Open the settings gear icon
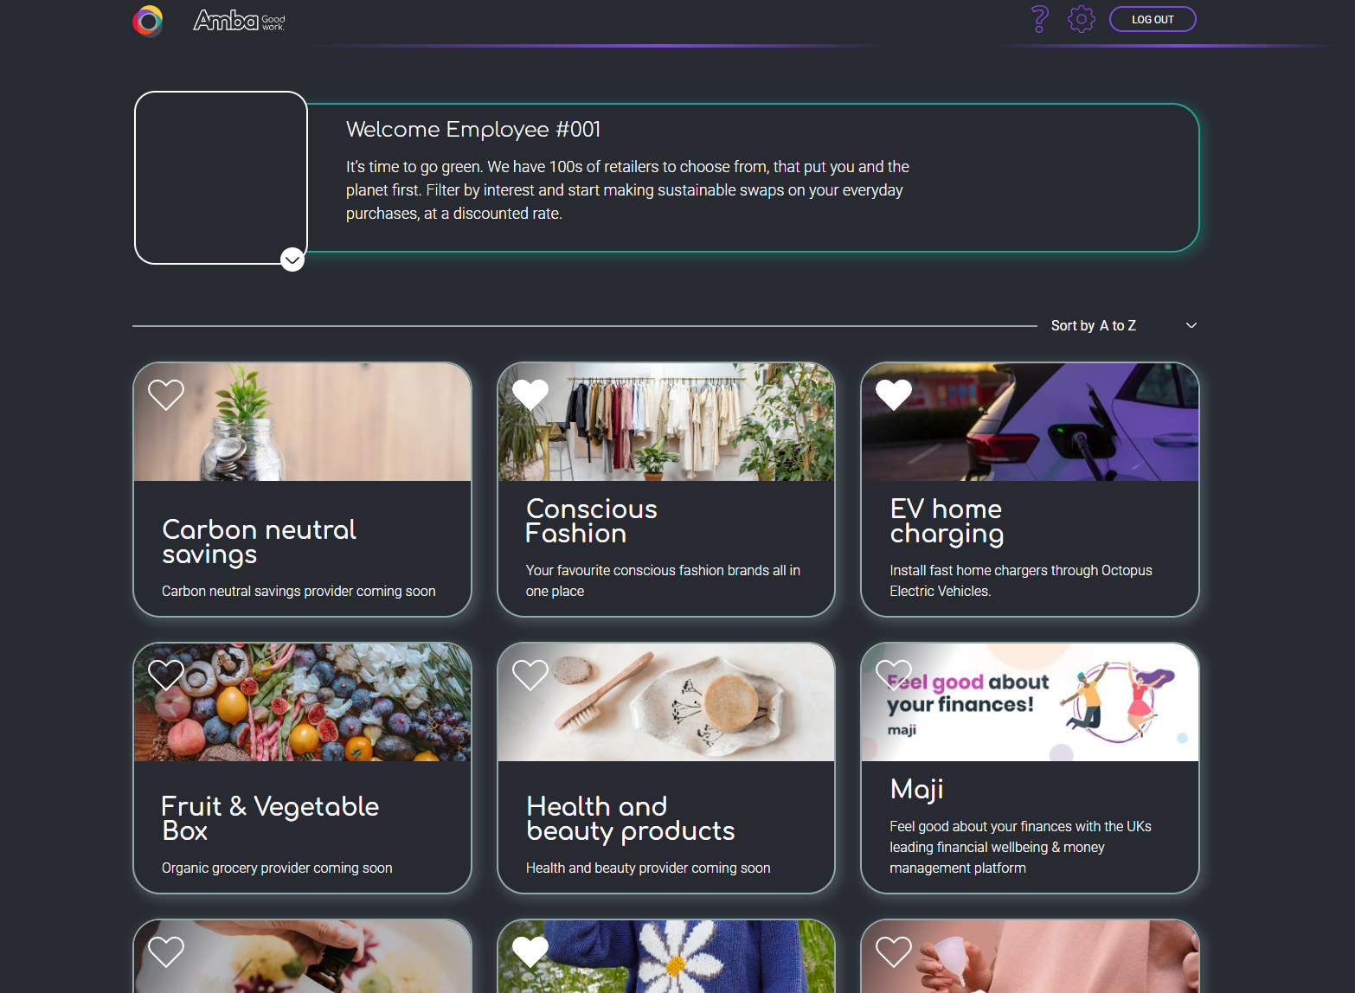 pyautogui.click(x=1081, y=19)
